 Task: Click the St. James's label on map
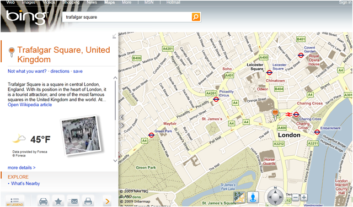coord(212,119)
